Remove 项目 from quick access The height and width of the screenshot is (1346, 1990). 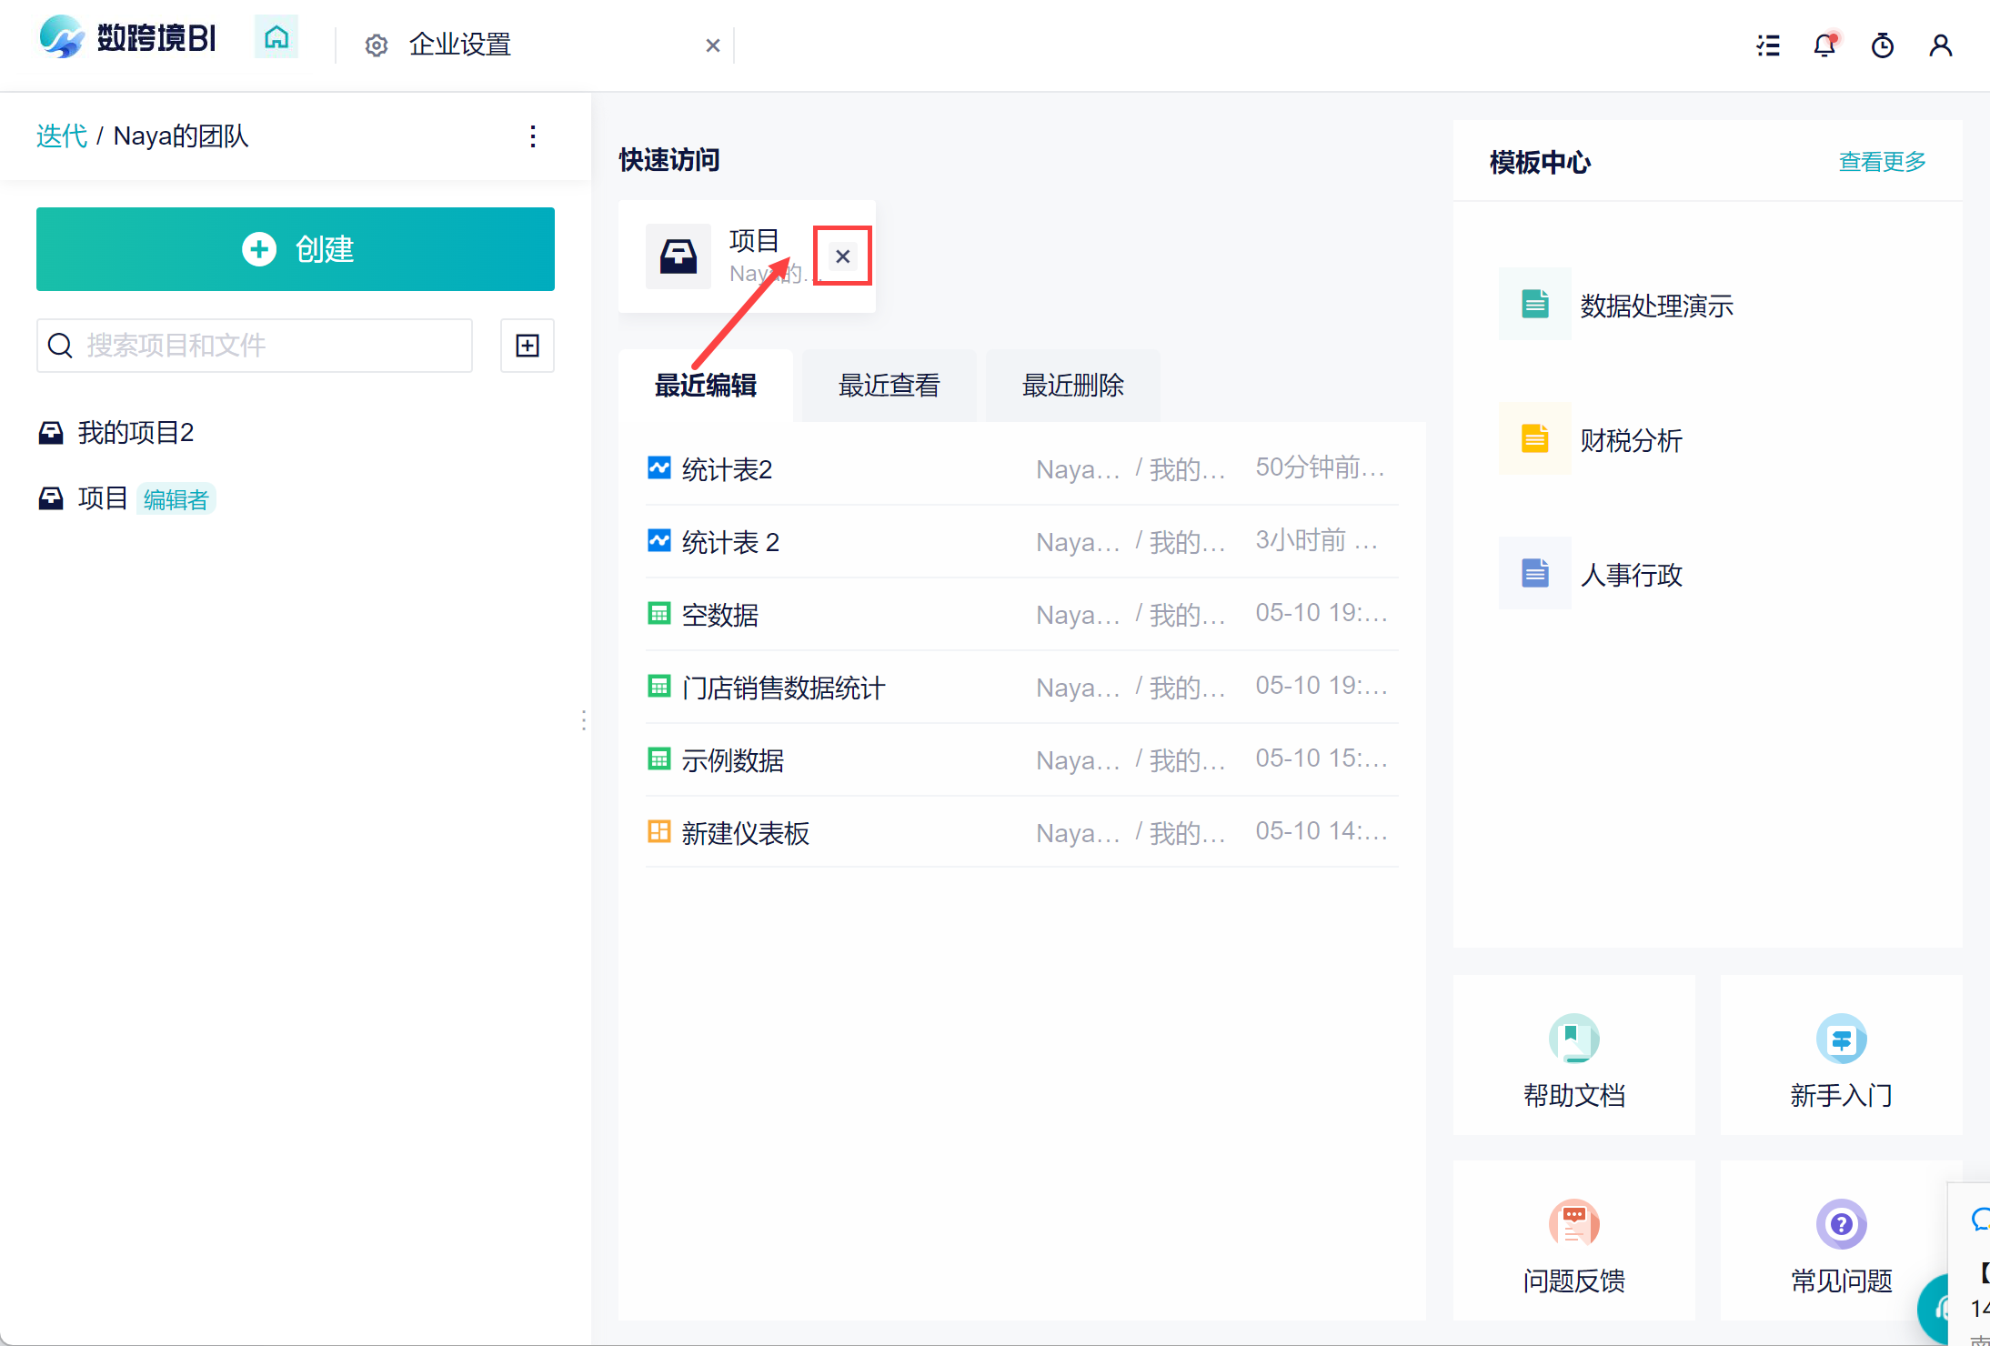(x=842, y=256)
